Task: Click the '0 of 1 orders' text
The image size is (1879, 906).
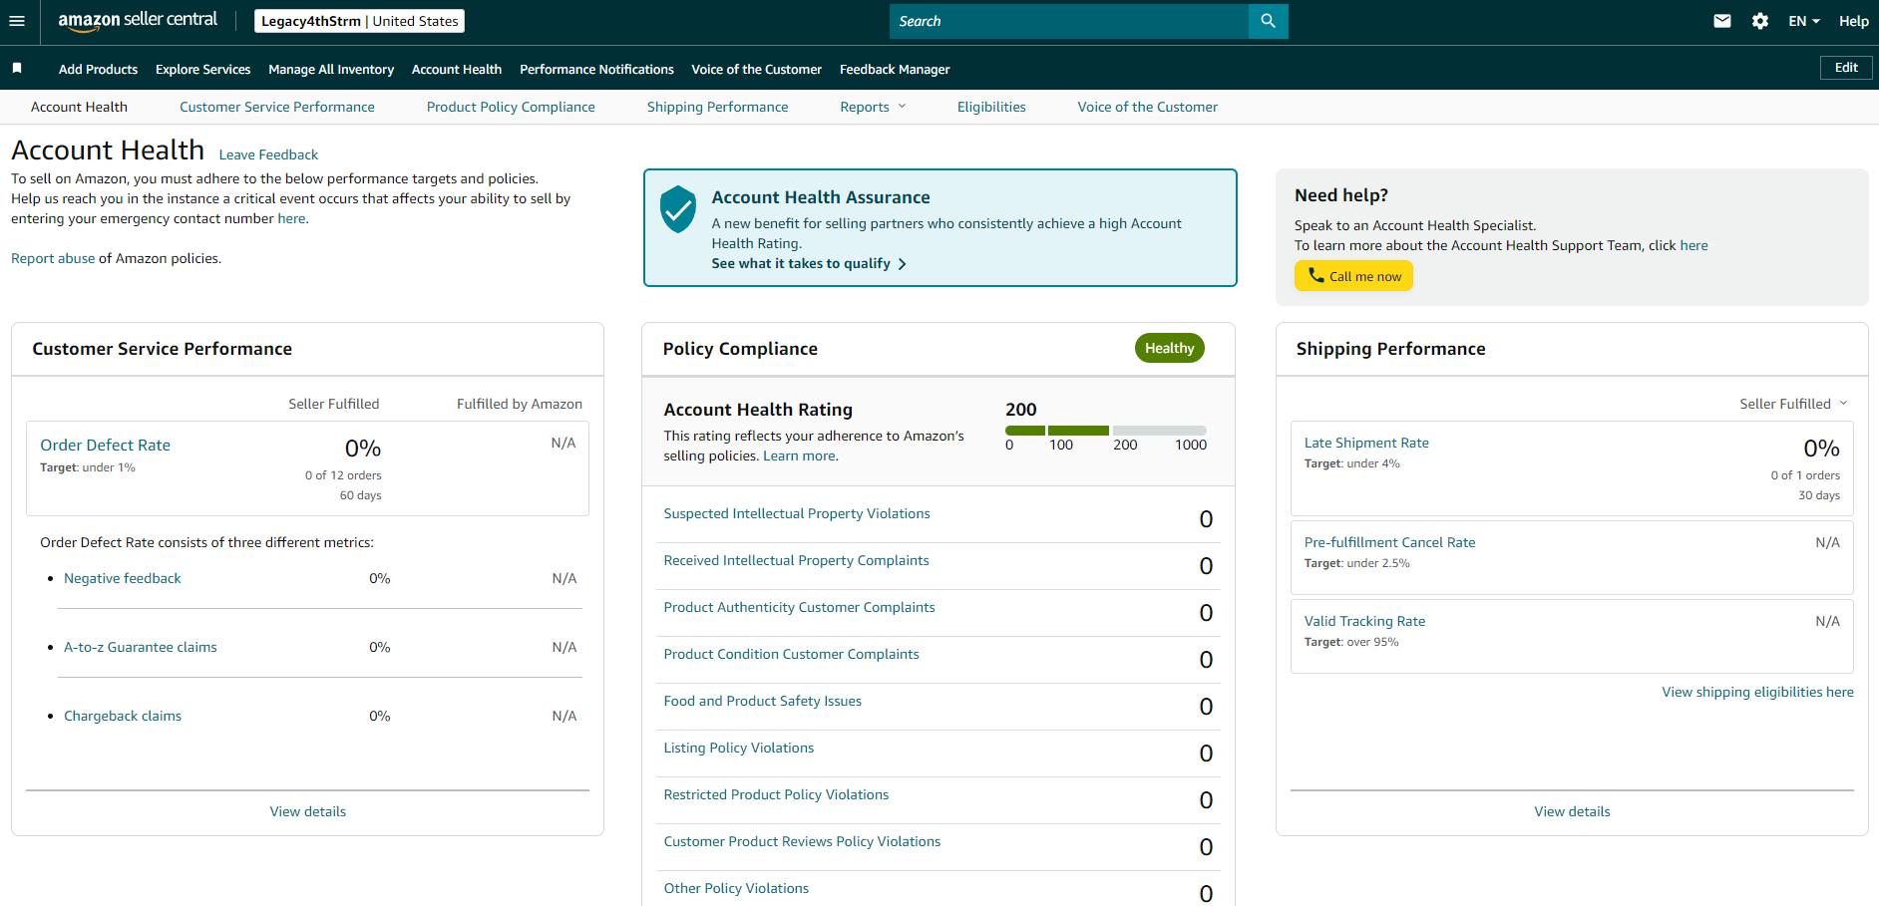Action: (x=1805, y=475)
